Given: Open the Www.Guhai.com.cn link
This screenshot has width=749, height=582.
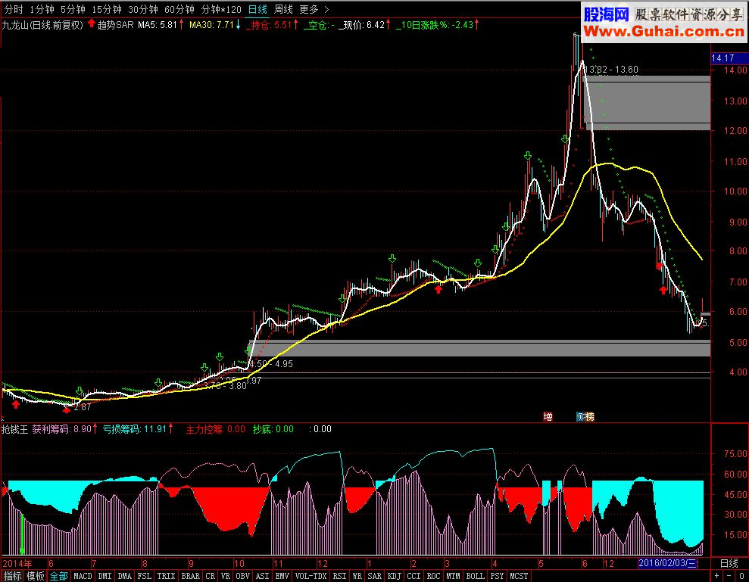Looking at the screenshot, I should [664, 32].
